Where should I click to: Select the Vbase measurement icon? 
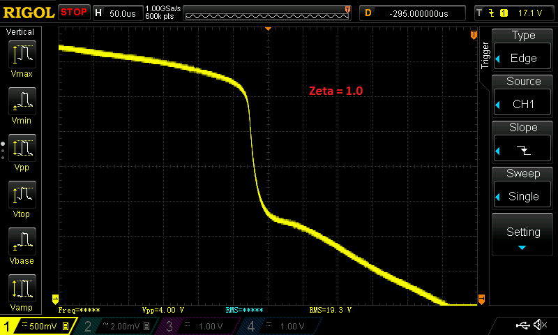coord(22,241)
